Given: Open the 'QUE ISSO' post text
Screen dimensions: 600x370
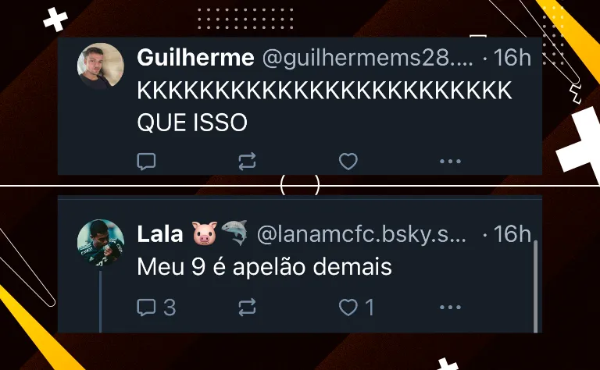Looking at the screenshot, I should [x=192, y=123].
